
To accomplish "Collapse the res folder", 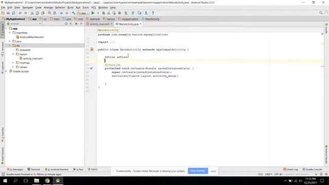I will click(x=10, y=46).
